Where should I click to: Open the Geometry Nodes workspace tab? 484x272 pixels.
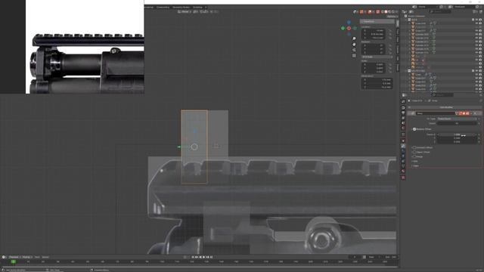click(x=181, y=7)
